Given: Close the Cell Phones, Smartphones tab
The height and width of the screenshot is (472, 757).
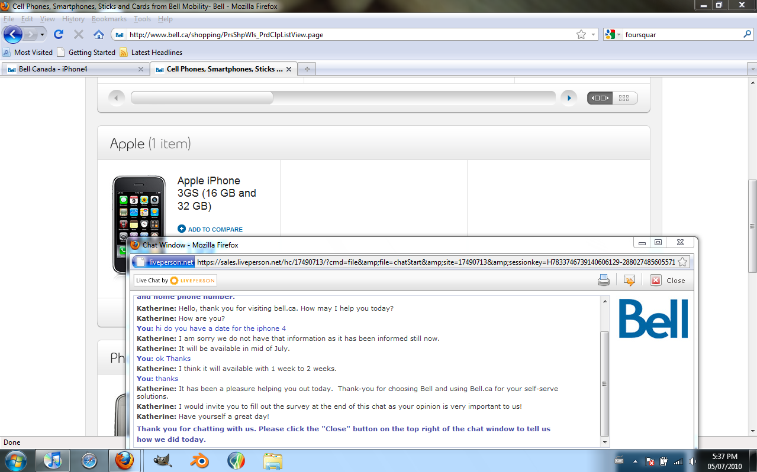Looking at the screenshot, I should coord(289,69).
